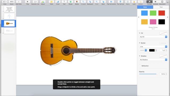The height and width of the screenshot is (96, 170).
Task: Collapse the Fill section
Action: pyautogui.click(x=140, y=33)
